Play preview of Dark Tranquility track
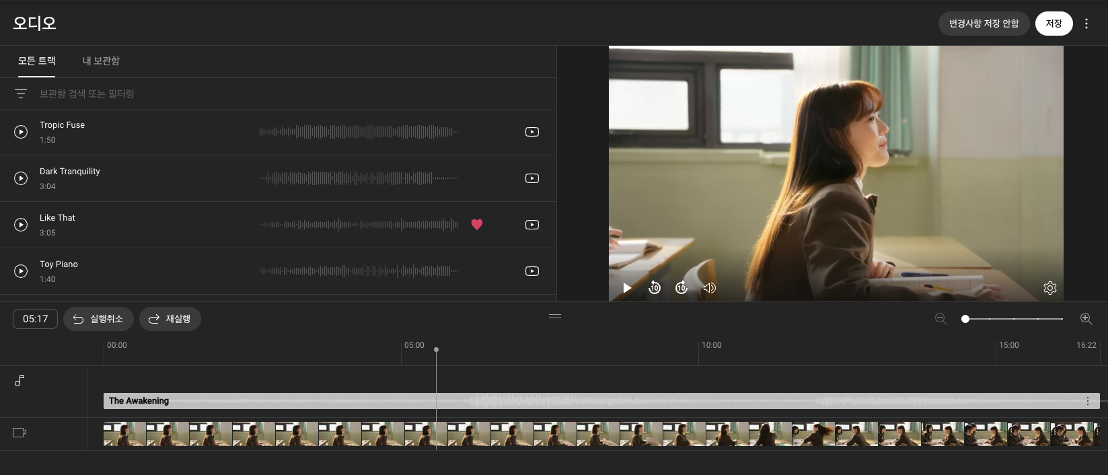 21,178
